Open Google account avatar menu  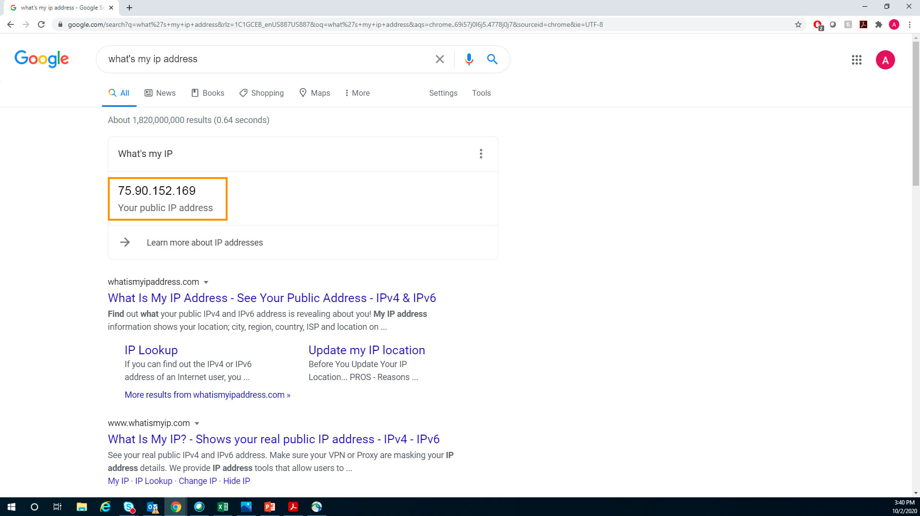click(x=885, y=60)
